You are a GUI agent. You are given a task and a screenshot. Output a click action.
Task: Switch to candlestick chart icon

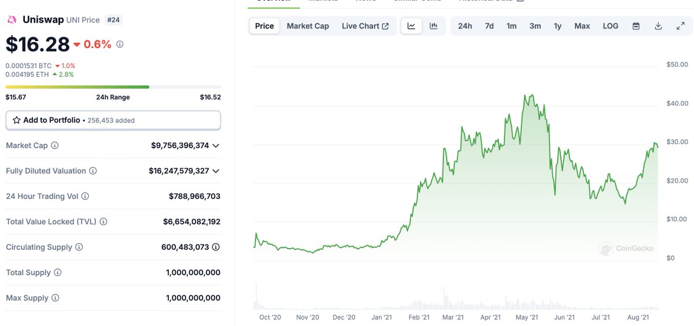(433, 26)
